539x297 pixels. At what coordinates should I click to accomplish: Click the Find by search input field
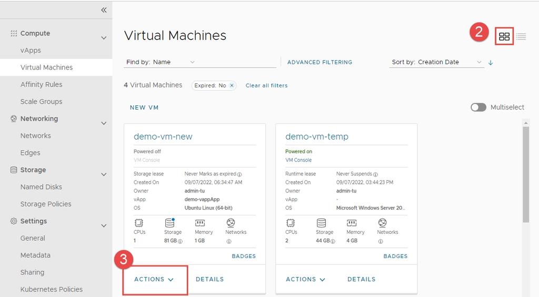pos(237,62)
